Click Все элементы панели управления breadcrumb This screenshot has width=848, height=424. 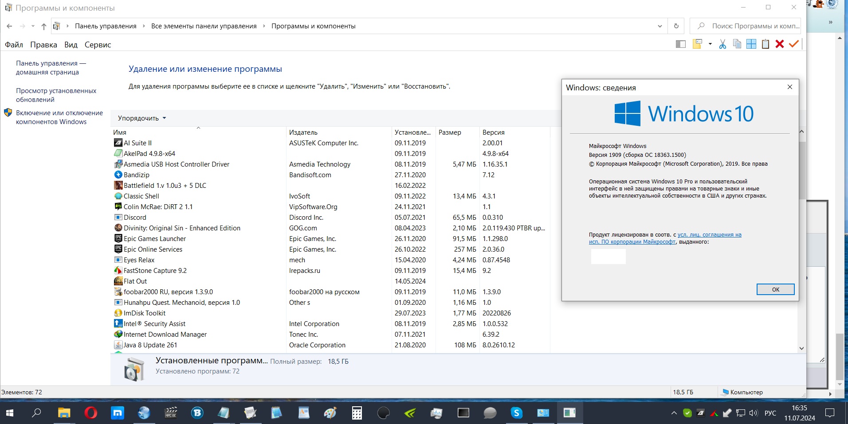pos(204,26)
